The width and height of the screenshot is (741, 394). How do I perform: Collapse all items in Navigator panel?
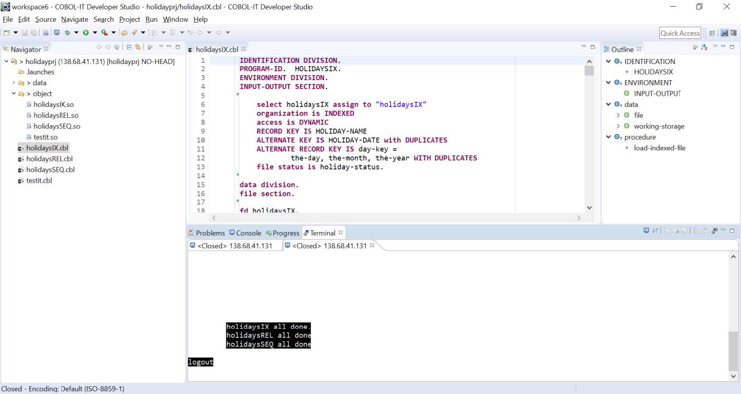pos(129,47)
